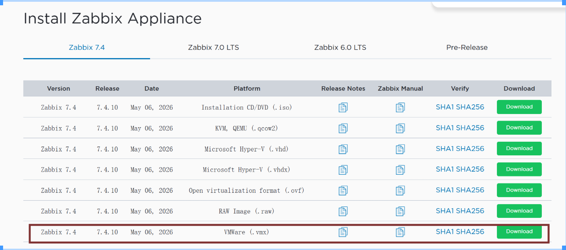This screenshot has width=566, height=250.
Task: Open SHA1 checksum for VMWare (.vmx)
Action: click(445, 232)
